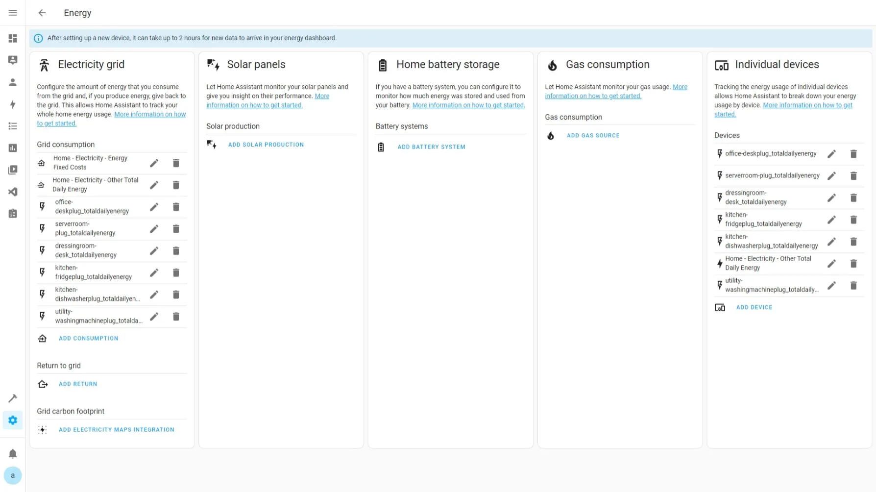Delete device kitchen-dishwasherplug_totaldailyenergy

(853, 242)
